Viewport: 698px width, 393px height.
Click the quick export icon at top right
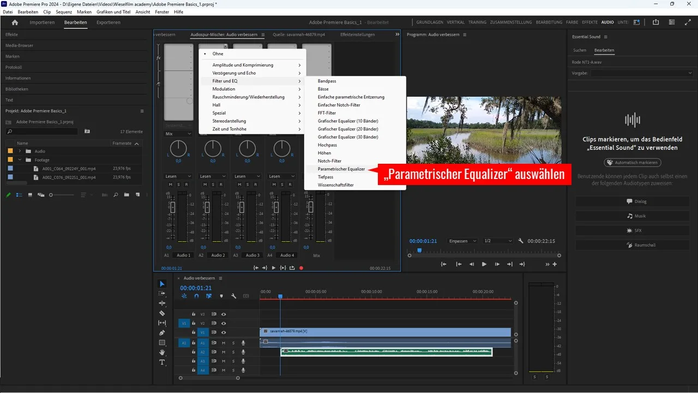pyautogui.click(x=655, y=22)
